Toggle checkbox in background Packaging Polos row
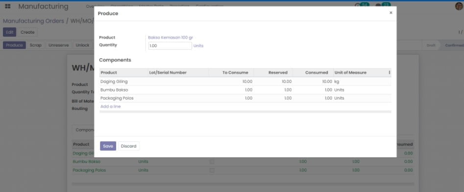The width and height of the screenshot is (464, 192). [x=212, y=170]
